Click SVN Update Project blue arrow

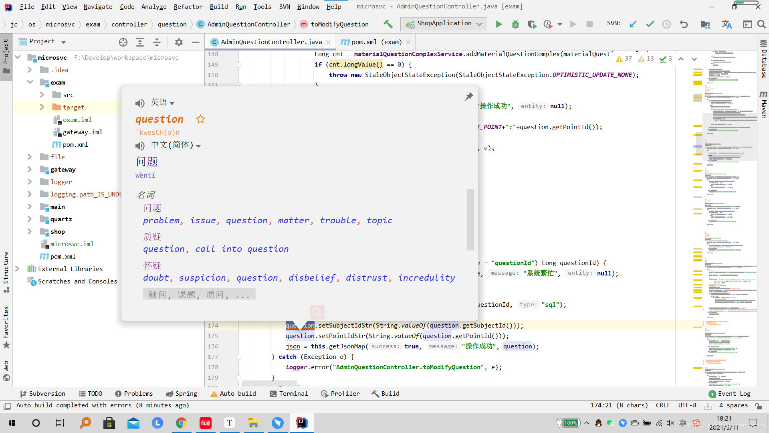coord(633,24)
